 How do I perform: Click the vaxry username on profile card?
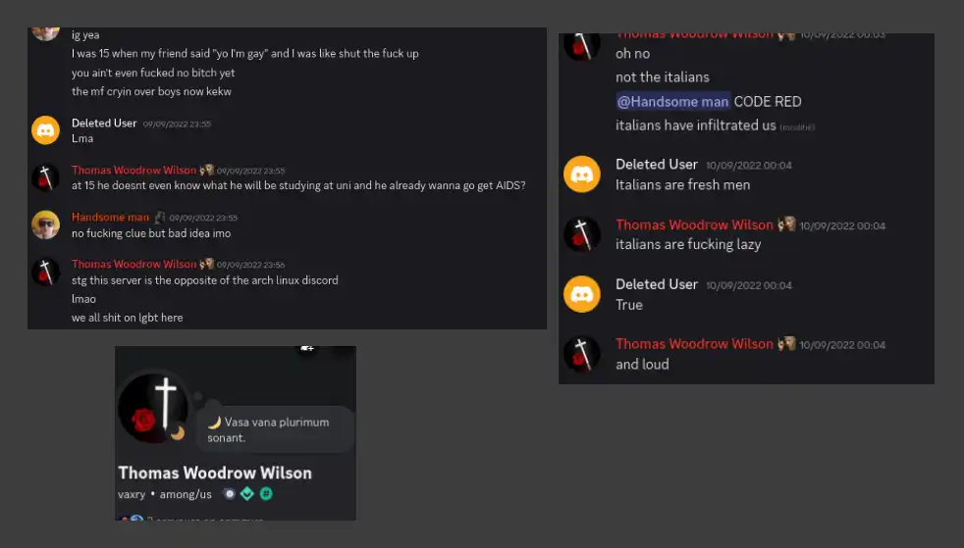pyautogui.click(x=132, y=495)
